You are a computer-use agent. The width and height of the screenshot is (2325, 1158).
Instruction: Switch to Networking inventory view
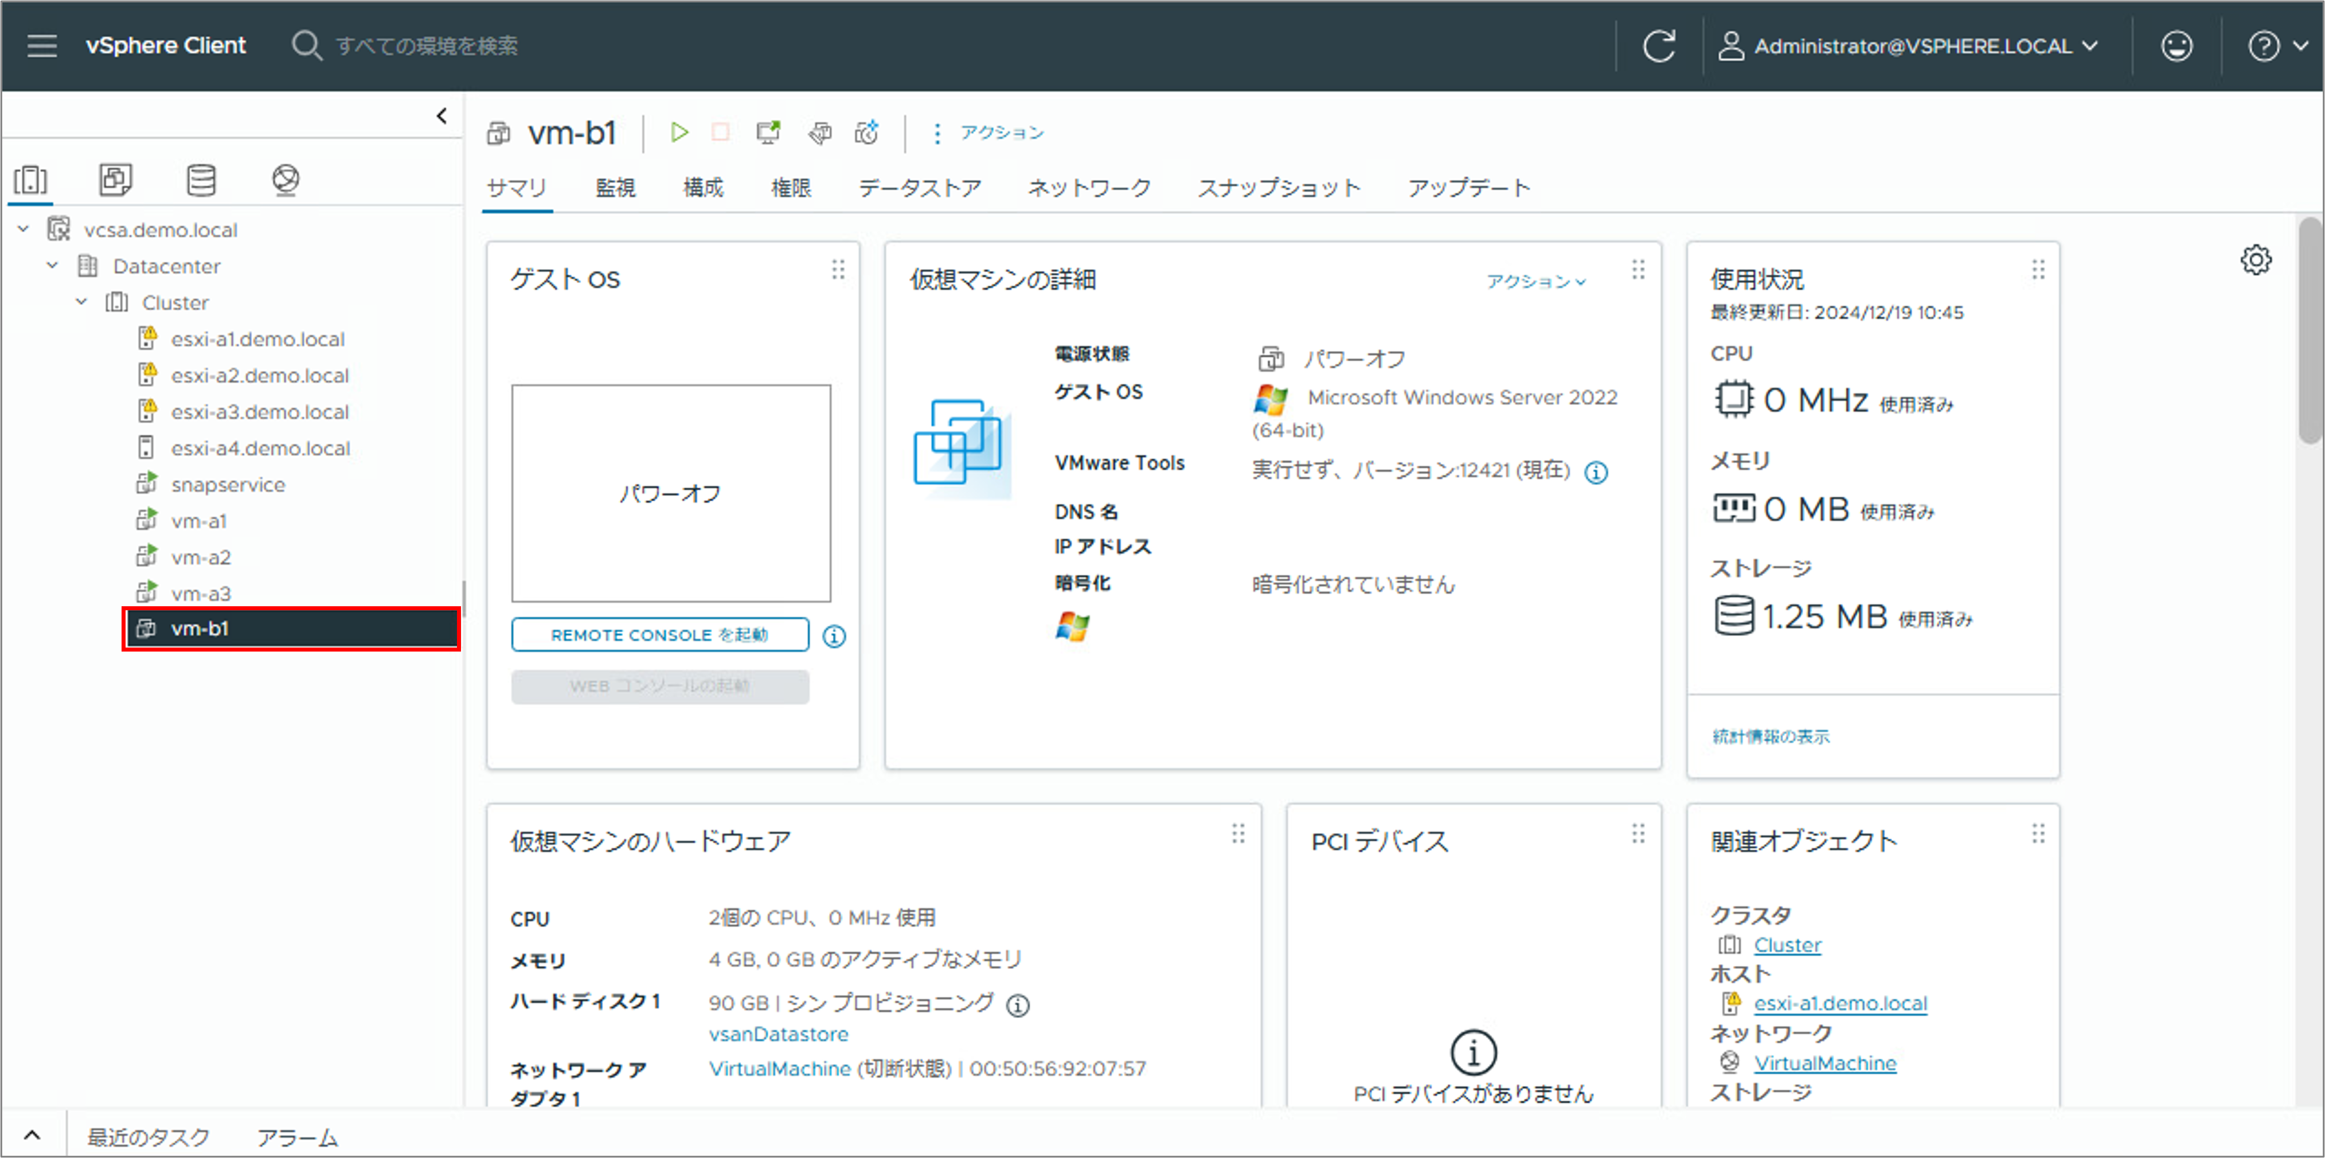(285, 180)
